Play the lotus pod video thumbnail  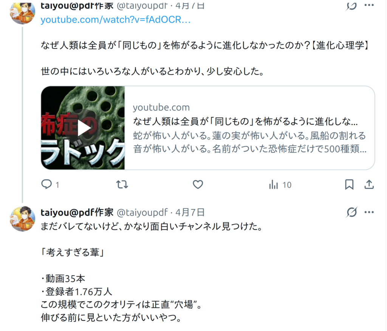point(83,128)
